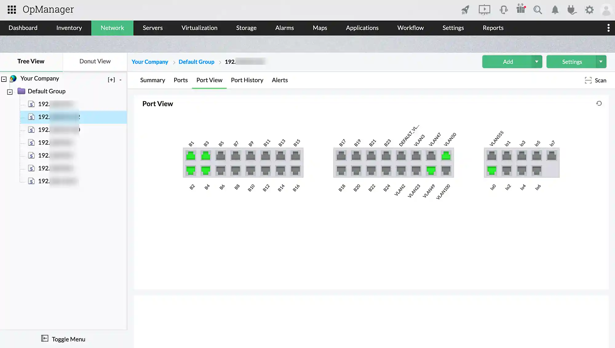Open the Alarms menu item

(284, 28)
